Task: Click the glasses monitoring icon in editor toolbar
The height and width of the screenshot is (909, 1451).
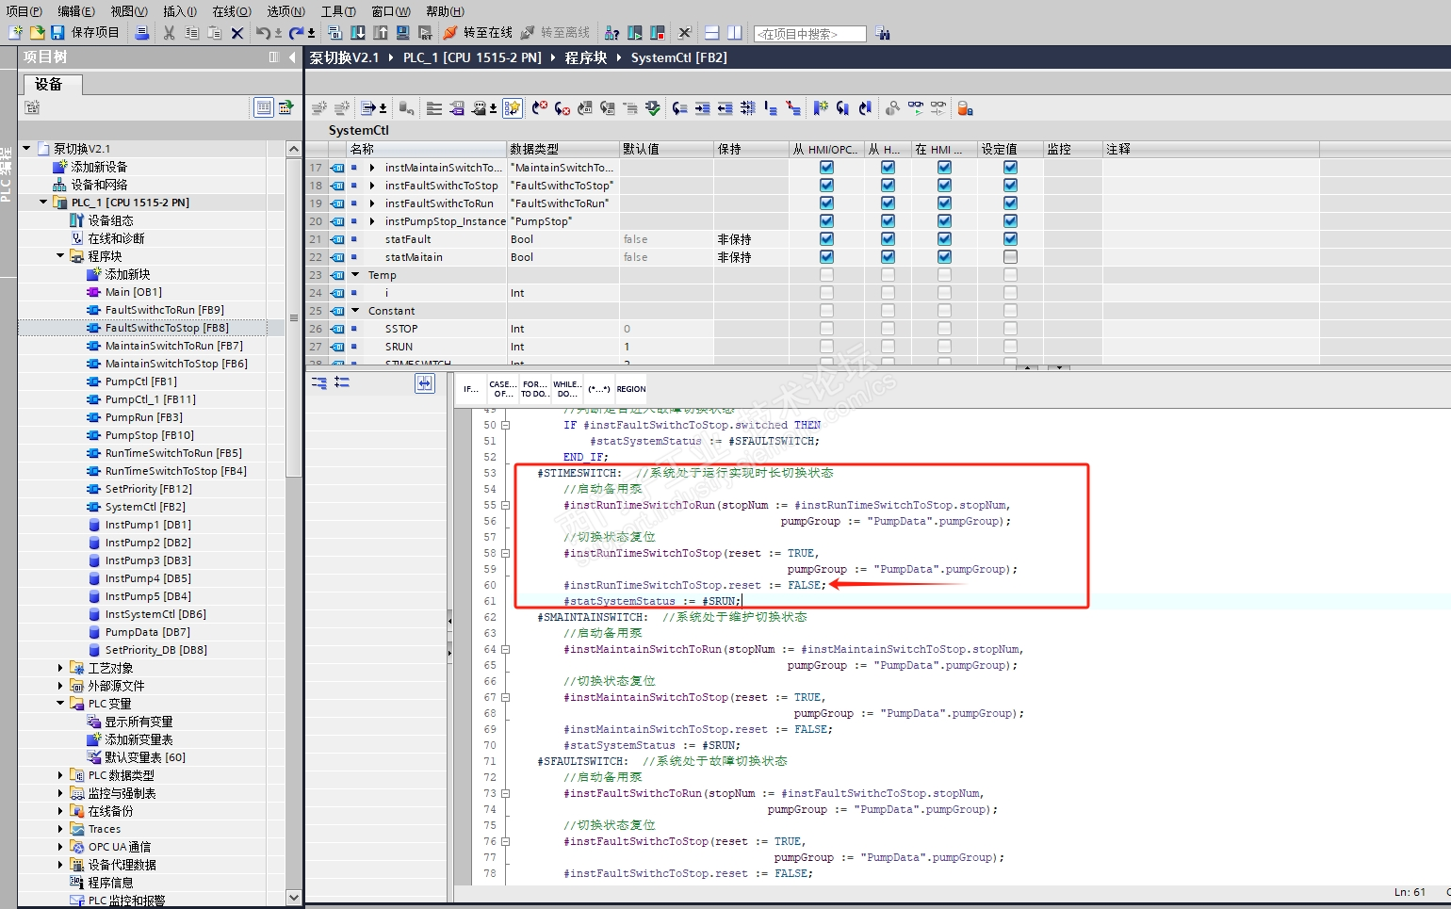Action: pyautogui.click(x=916, y=108)
